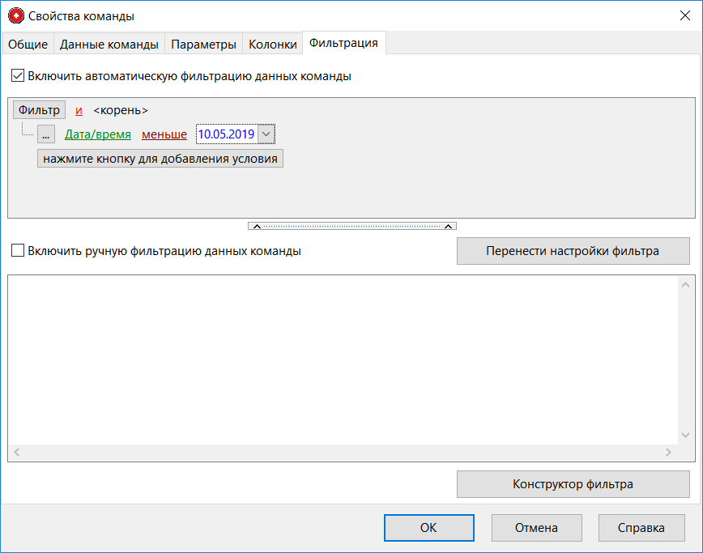Screen dimensions: 703x553
Task: Change the и logical operator of root
Action: [x=79, y=110]
